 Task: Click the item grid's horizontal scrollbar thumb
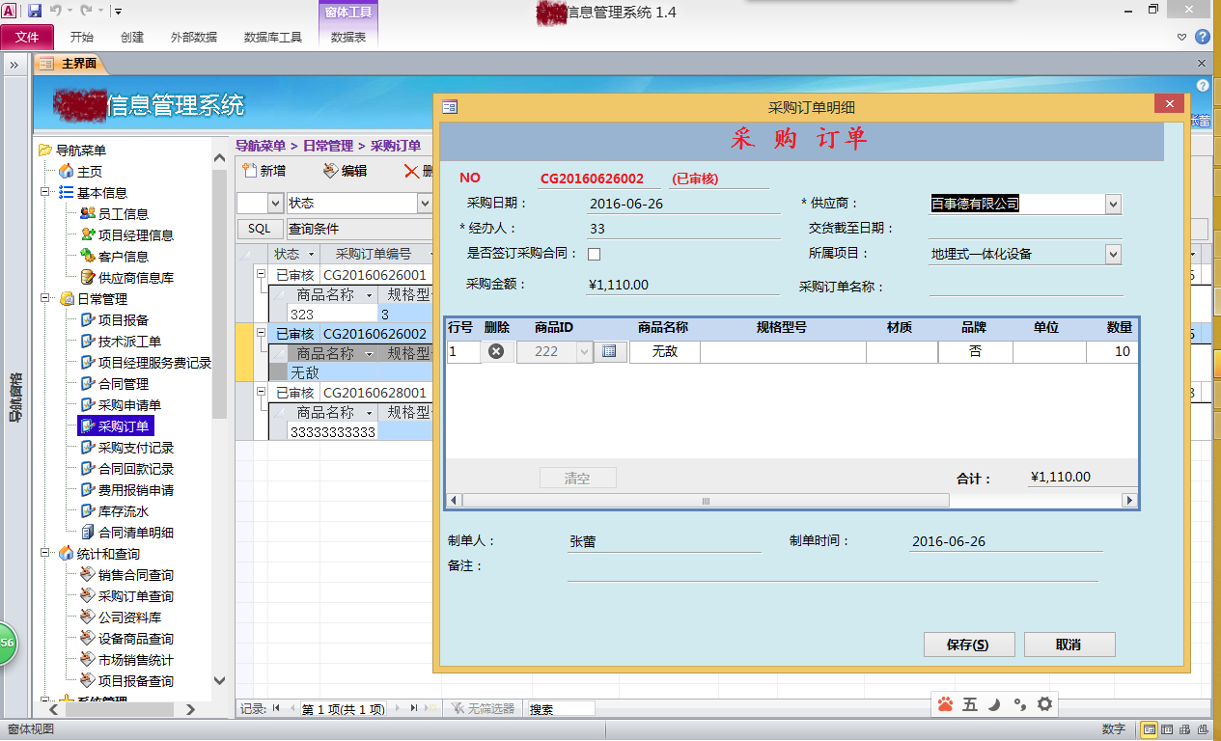click(706, 501)
